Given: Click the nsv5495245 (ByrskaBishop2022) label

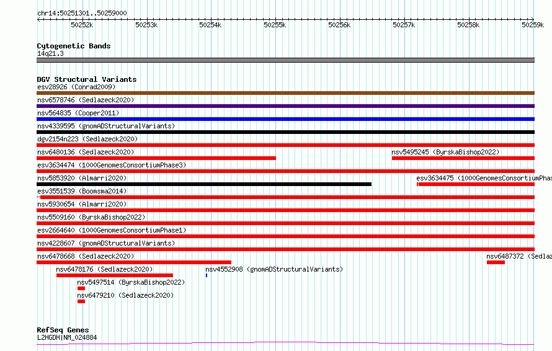Looking at the screenshot, I should pyautogui.click(x=445, y=152).
